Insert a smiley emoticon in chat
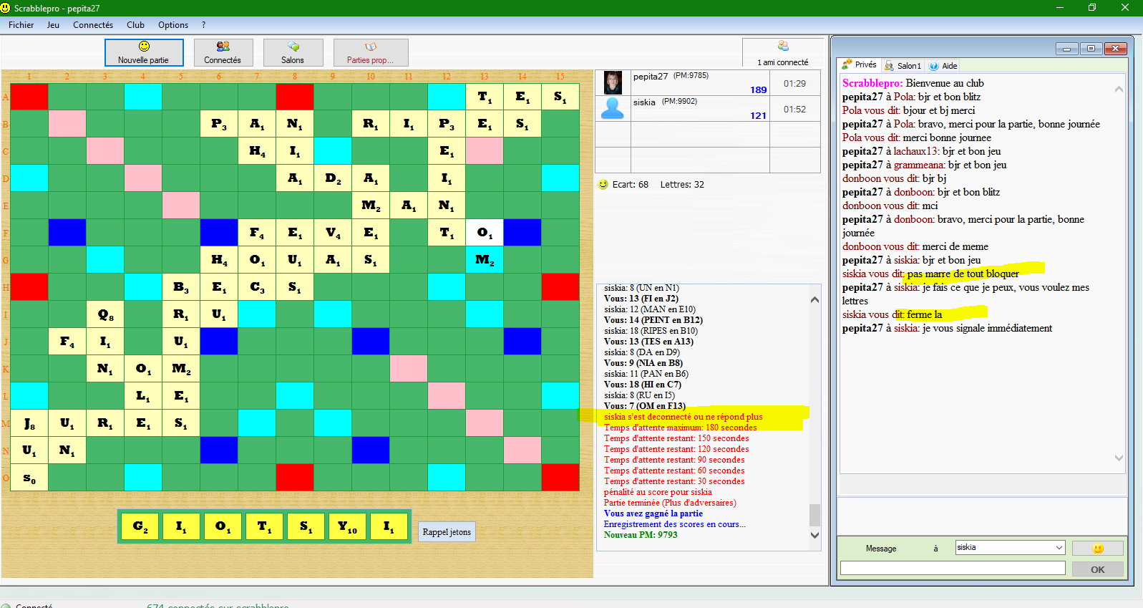 tap(1097, 549)
